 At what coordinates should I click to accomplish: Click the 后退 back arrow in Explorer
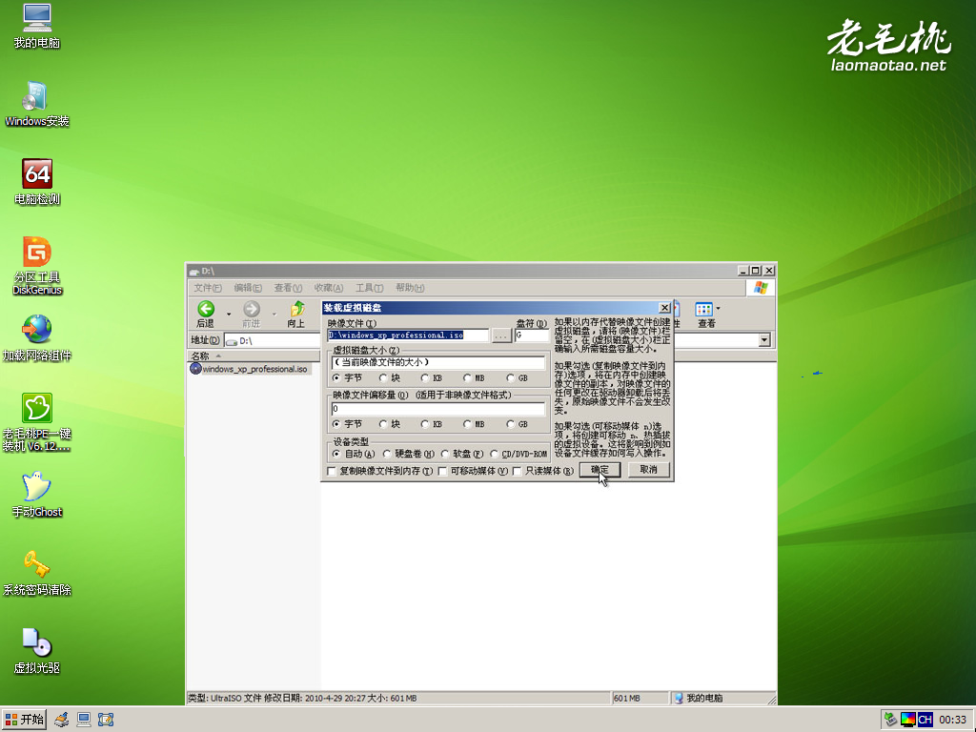tap(206, 314)
